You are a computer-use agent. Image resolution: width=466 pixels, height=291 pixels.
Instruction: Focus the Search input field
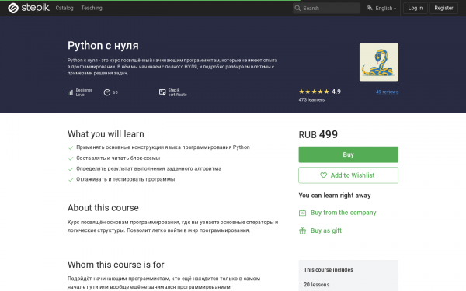[x=326, y=8]
